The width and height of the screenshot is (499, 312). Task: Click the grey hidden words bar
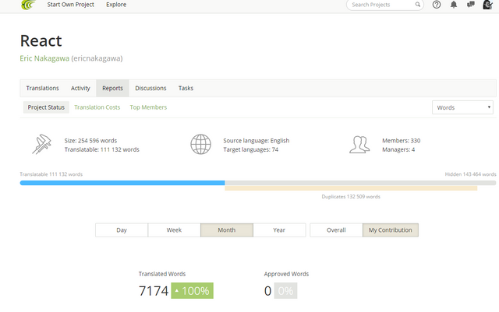tap(360, 183)
